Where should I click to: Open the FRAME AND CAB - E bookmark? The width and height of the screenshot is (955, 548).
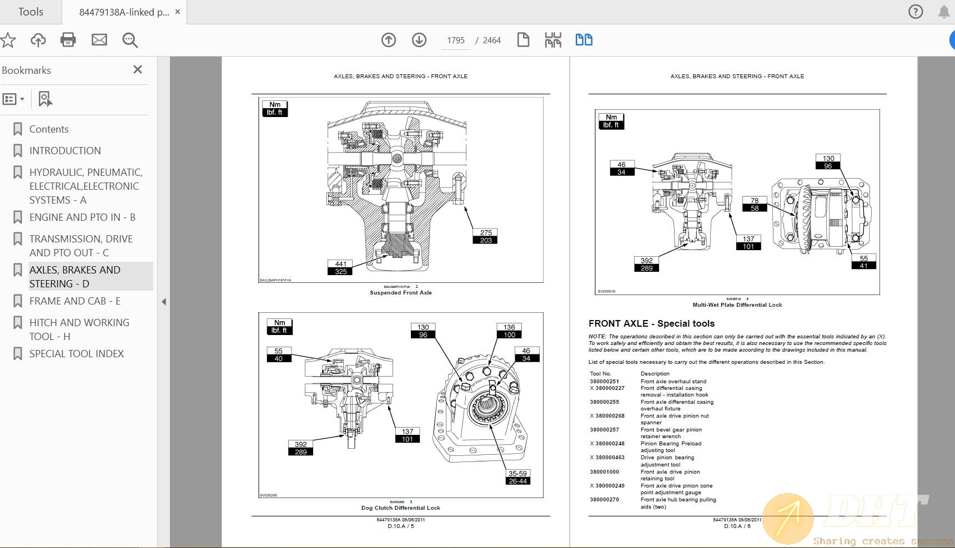tap(75, 301)
